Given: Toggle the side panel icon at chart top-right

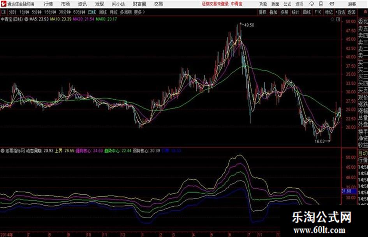Looking at the screenshot, I should click(338, 19).
